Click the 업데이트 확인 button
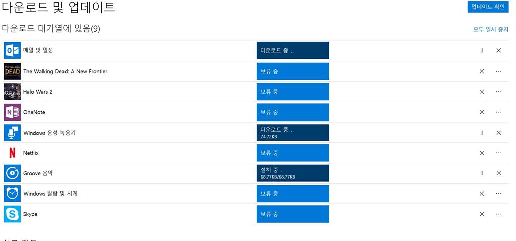 coord(488,7)
